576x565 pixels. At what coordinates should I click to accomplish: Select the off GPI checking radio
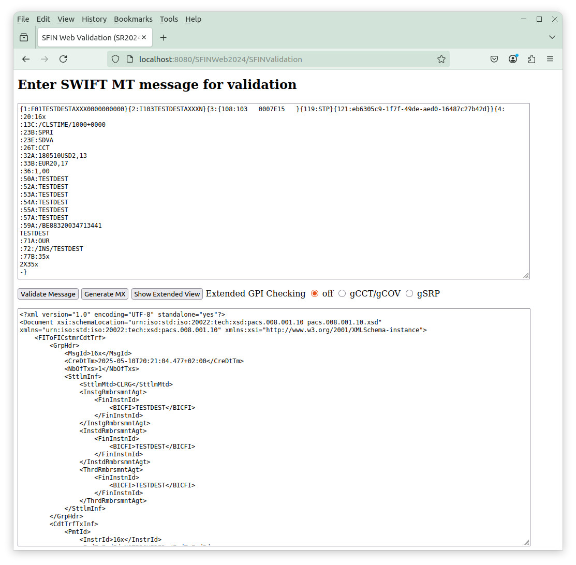click(315, 293)
